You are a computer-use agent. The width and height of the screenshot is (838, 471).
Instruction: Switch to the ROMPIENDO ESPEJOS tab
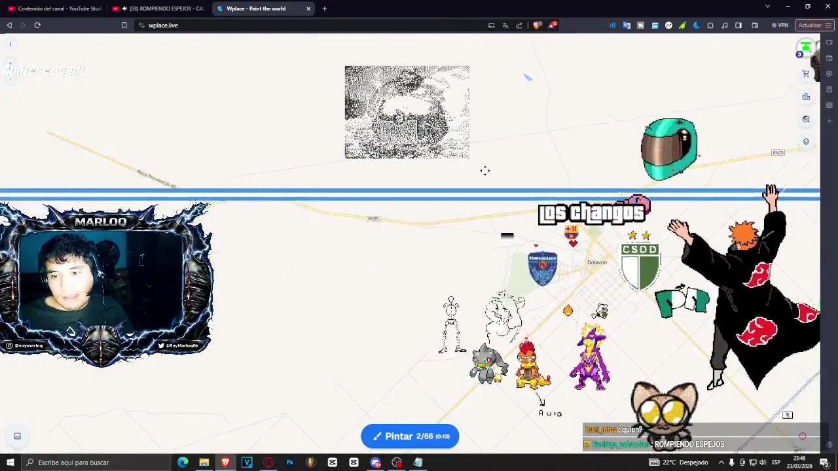tap(158, 9)
